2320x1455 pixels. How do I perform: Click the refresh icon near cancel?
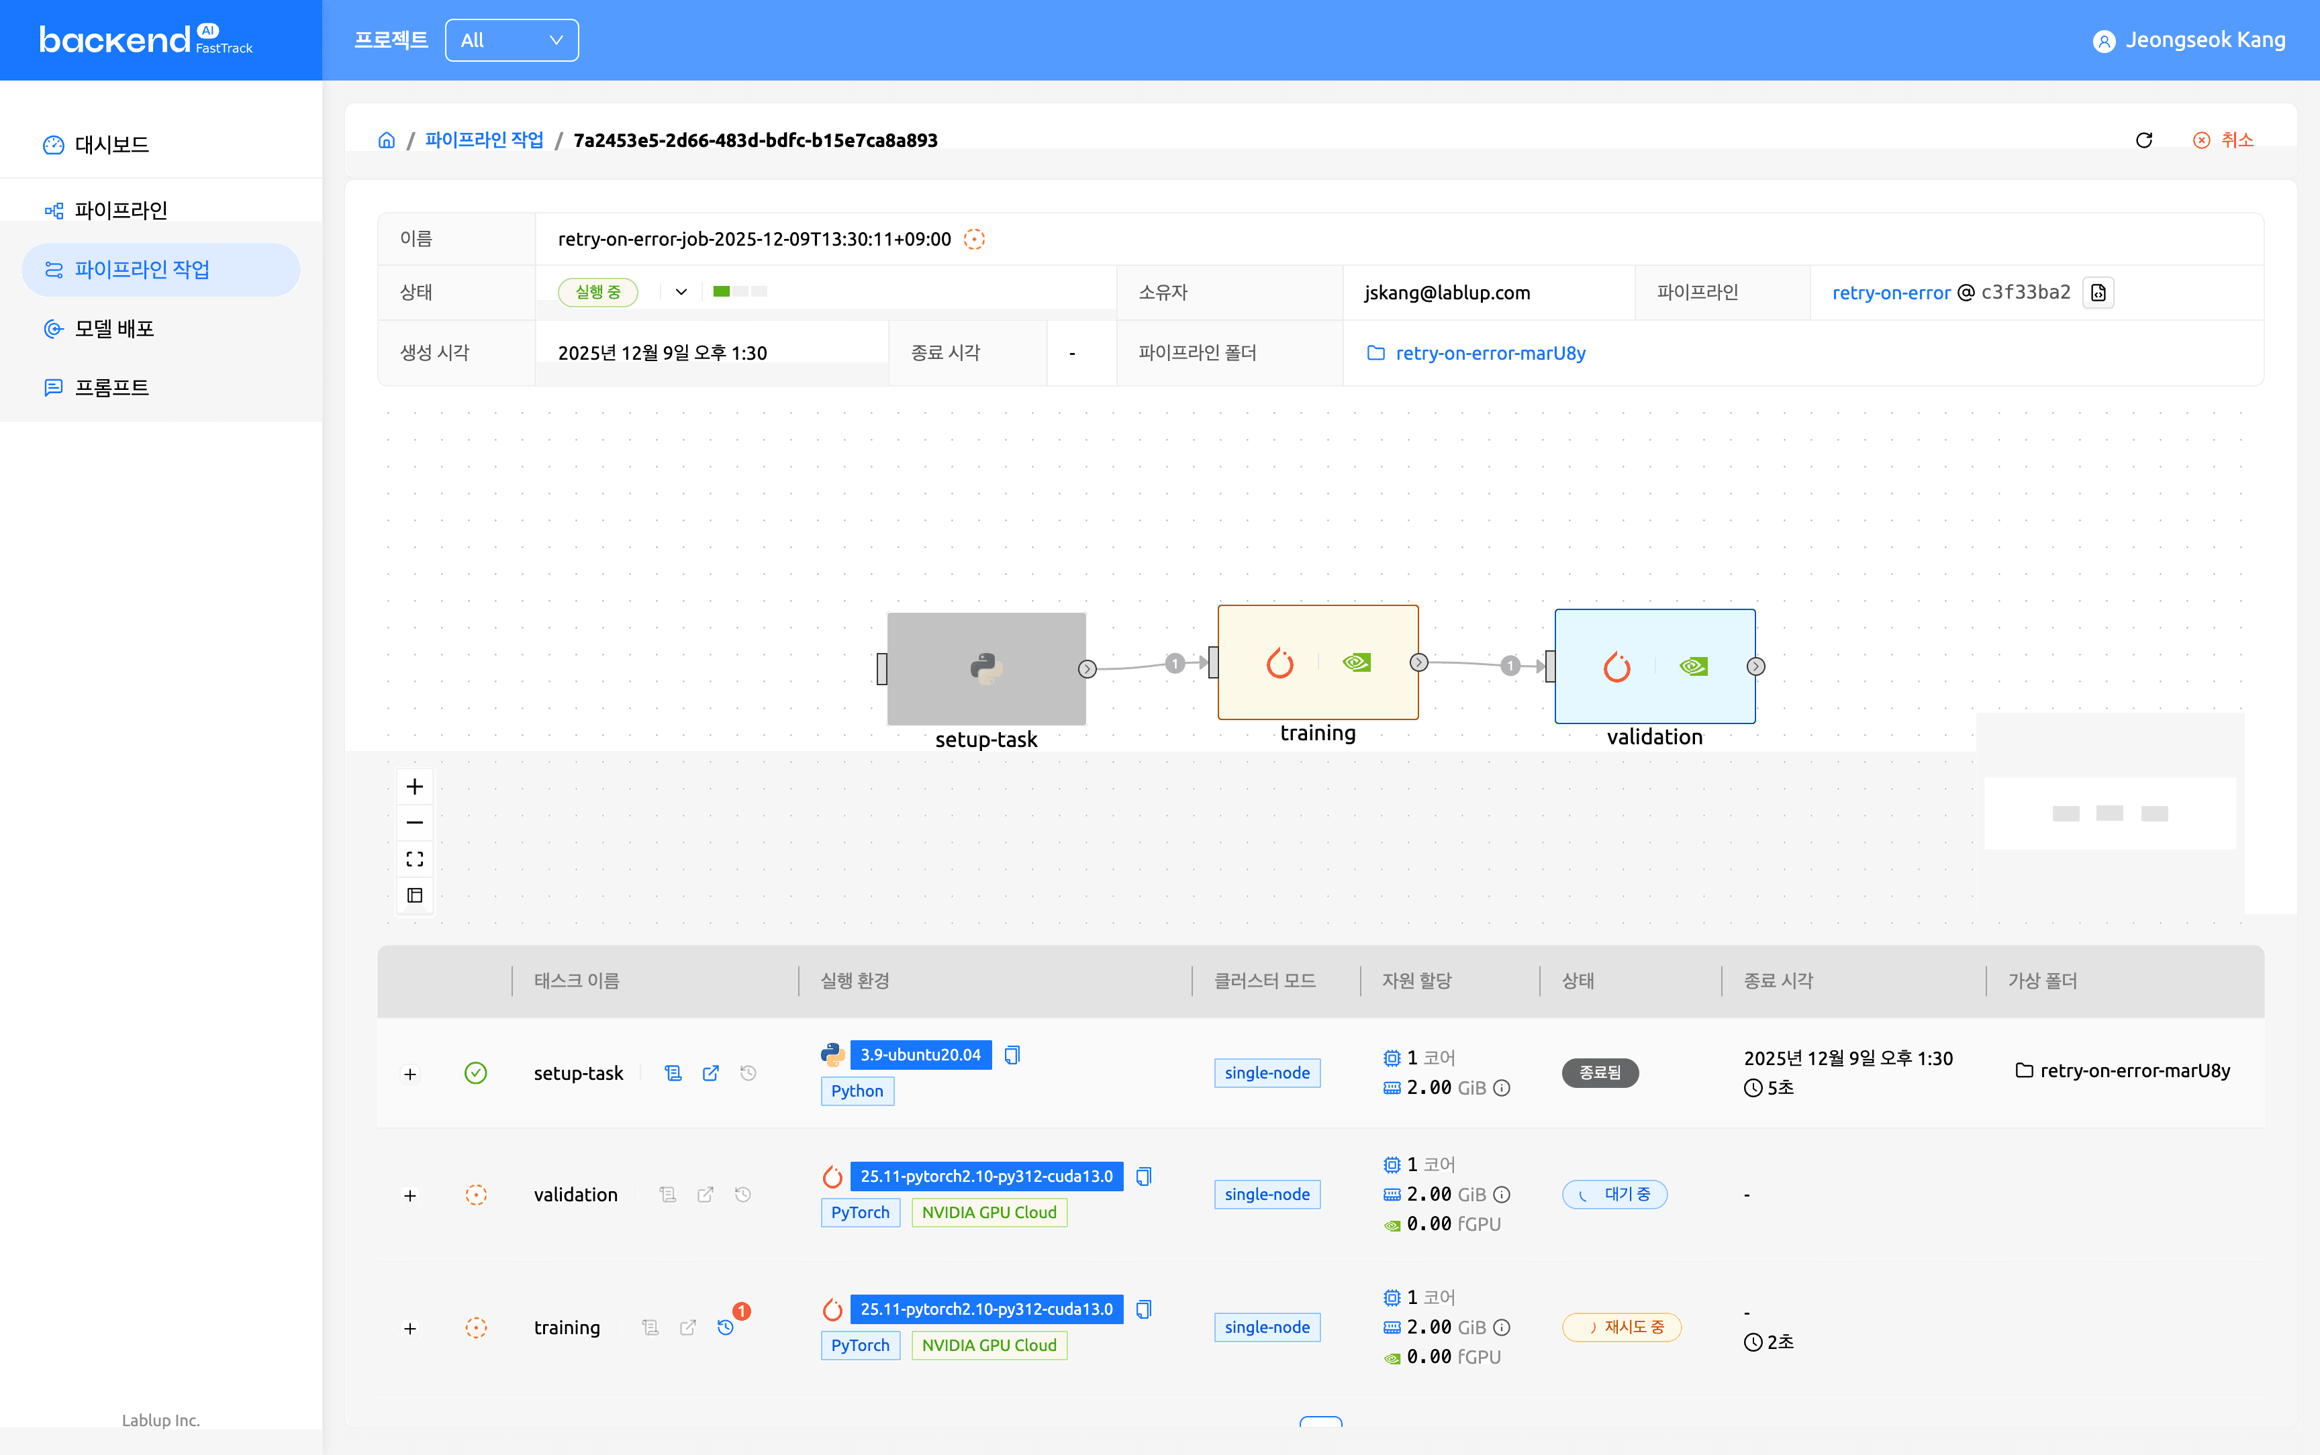[2143, 140]
